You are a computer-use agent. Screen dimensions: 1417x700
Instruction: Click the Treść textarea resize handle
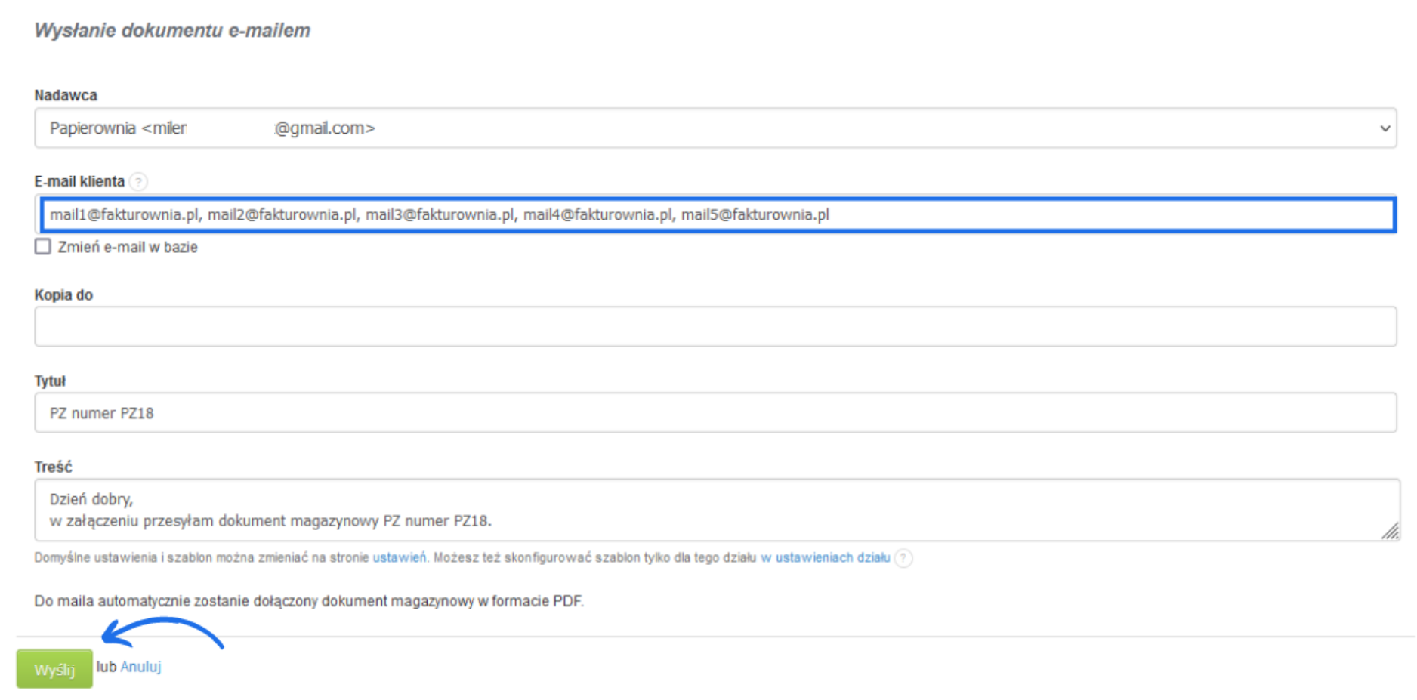(x=1390, y=532)
